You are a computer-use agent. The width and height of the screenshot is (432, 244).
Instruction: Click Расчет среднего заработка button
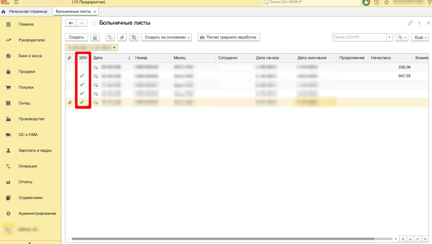229,38
